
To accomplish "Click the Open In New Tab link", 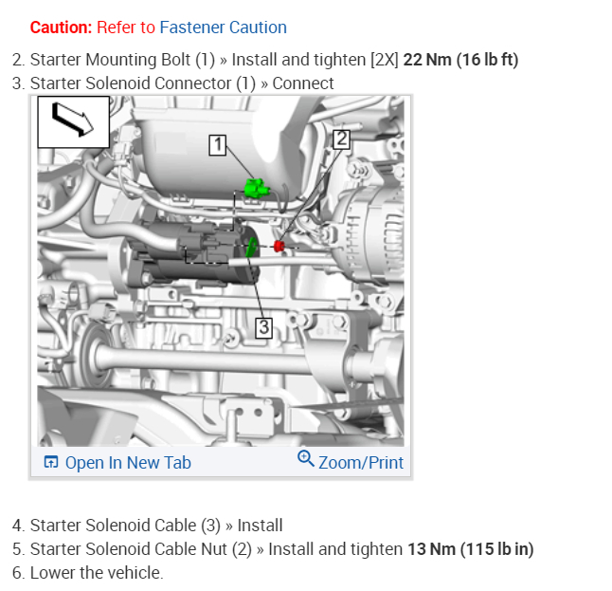I will tap(128, 463).
